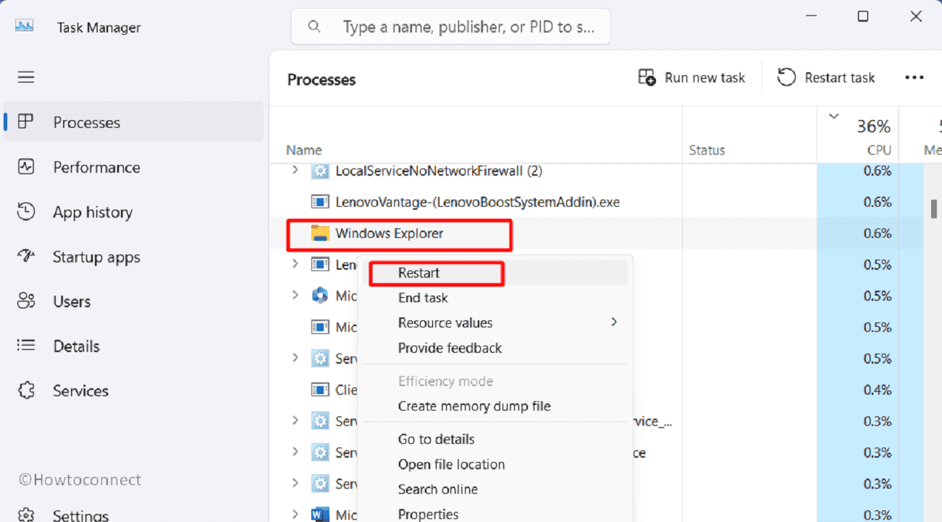Expand the Len... process row below Windows Explorer
This screenshot has height=522, width=942.
(295, 264)
